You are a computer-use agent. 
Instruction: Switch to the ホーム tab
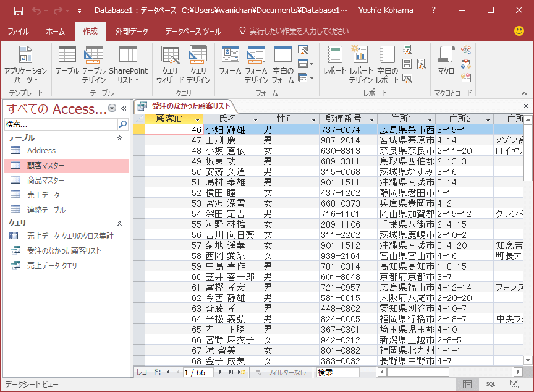tap(55, 32)
